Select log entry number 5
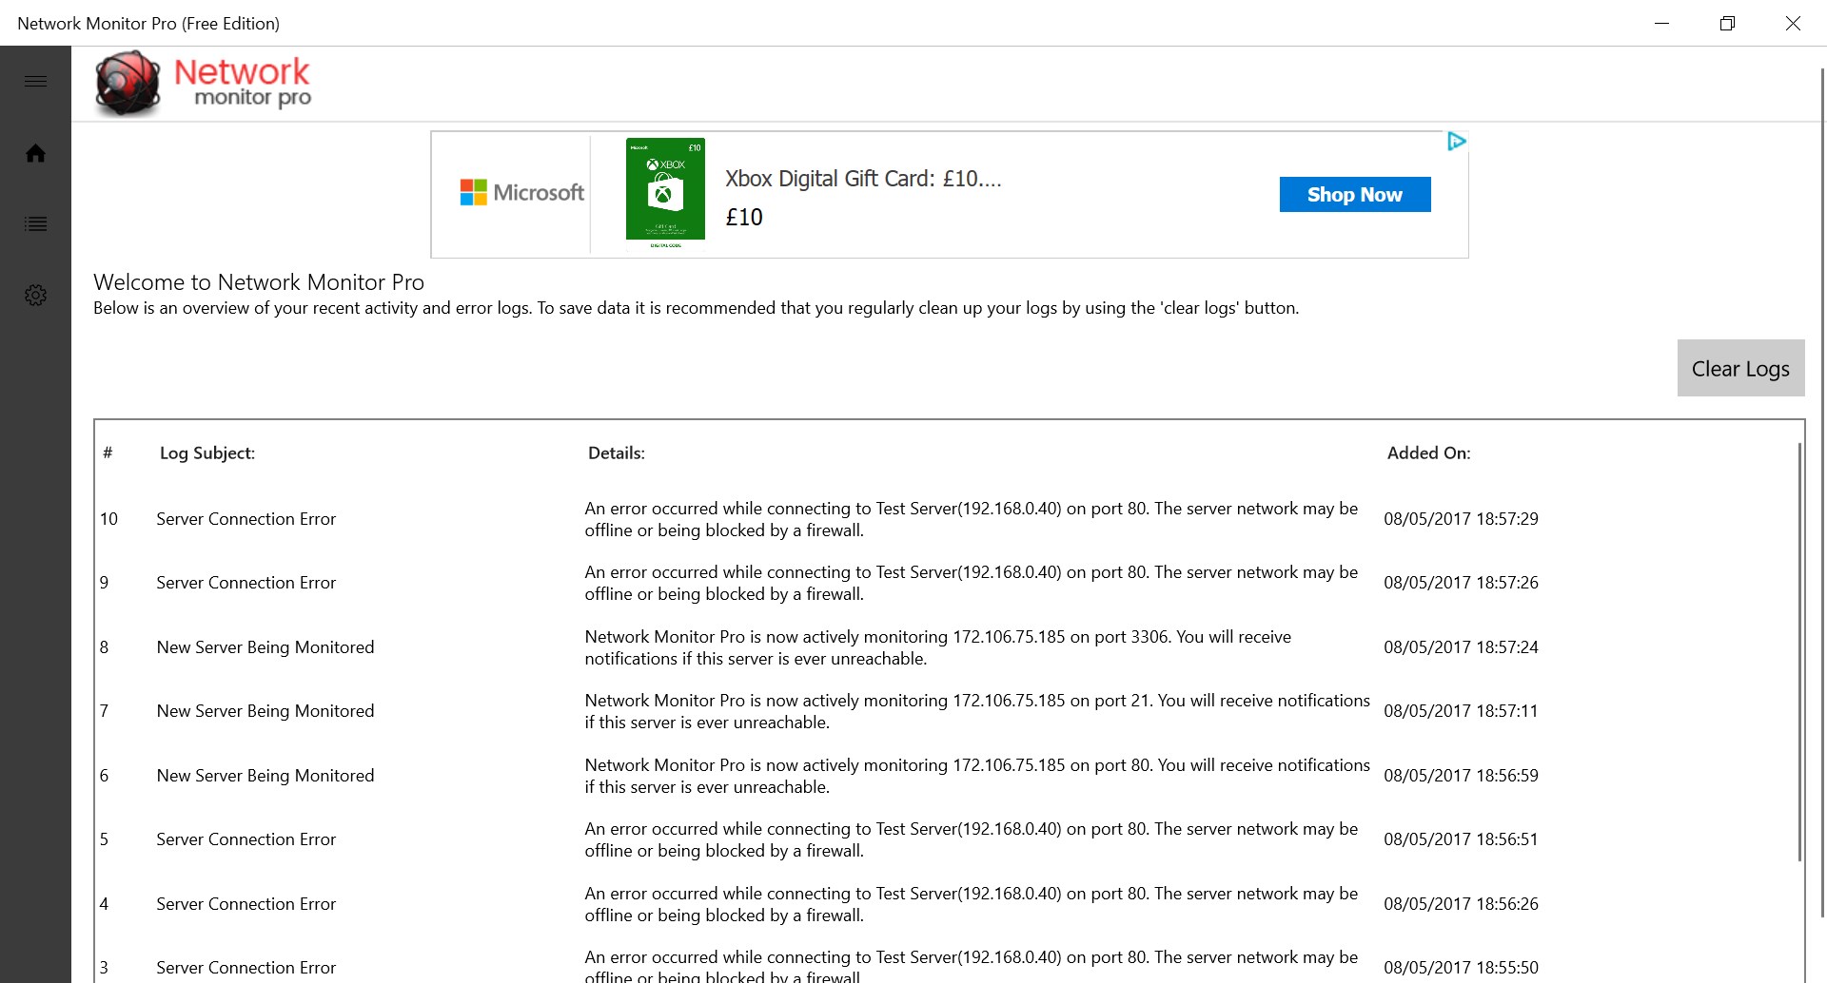This screenshot has height=983, width=1827. pyautogui.click(x=246, y=839)
